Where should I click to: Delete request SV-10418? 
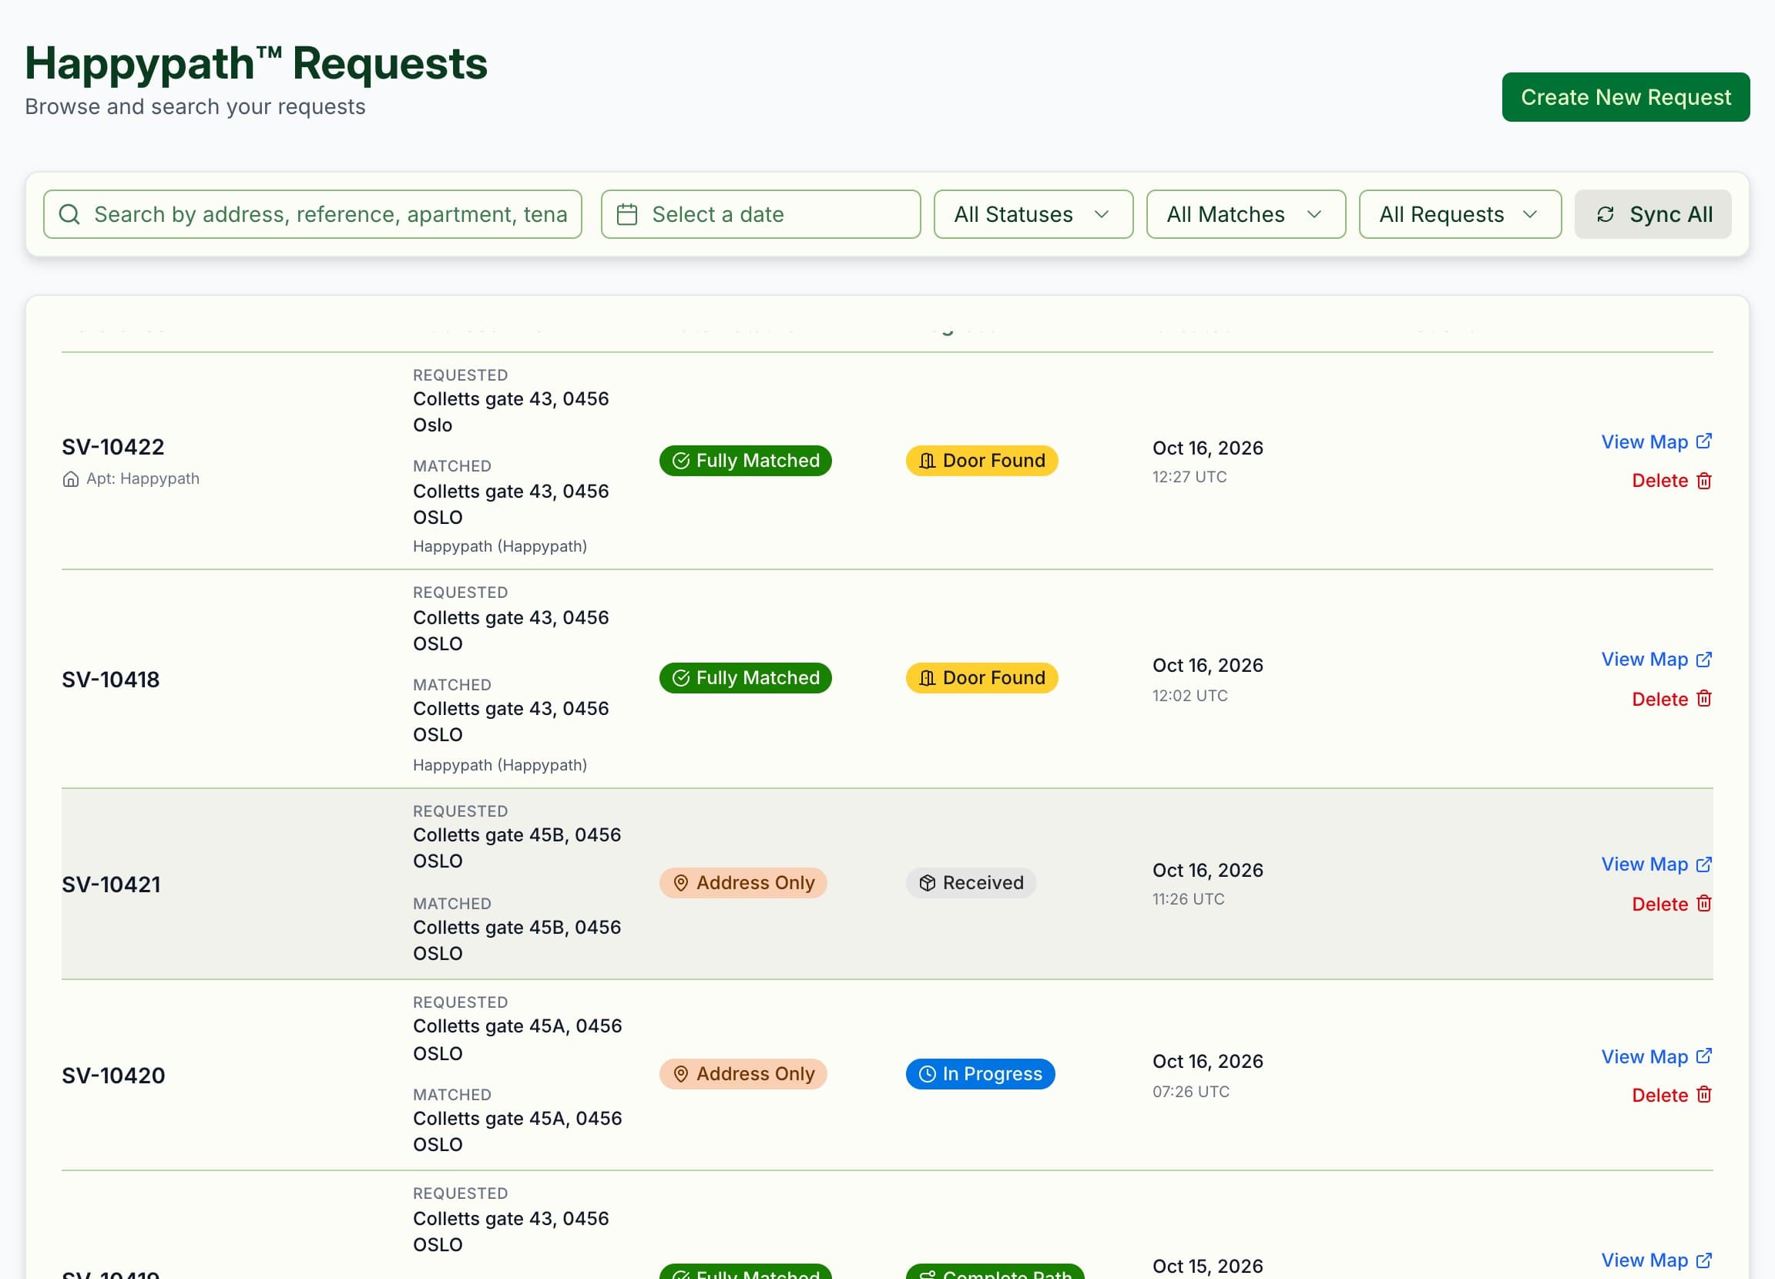(x=1672, y=698)
